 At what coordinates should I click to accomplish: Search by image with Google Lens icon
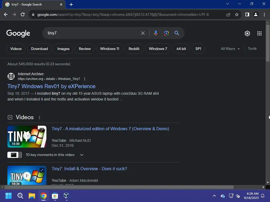[166, 33]
